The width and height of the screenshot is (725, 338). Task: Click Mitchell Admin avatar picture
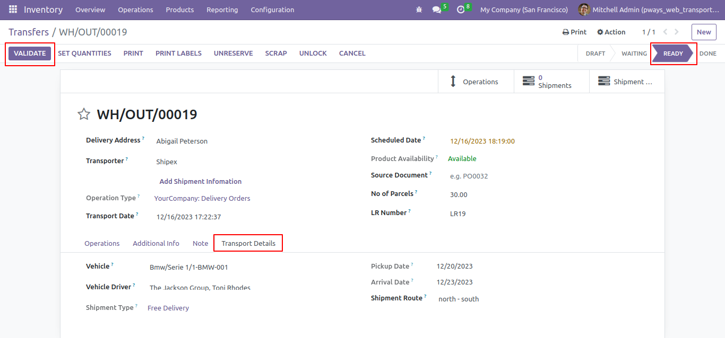[584, 10]
